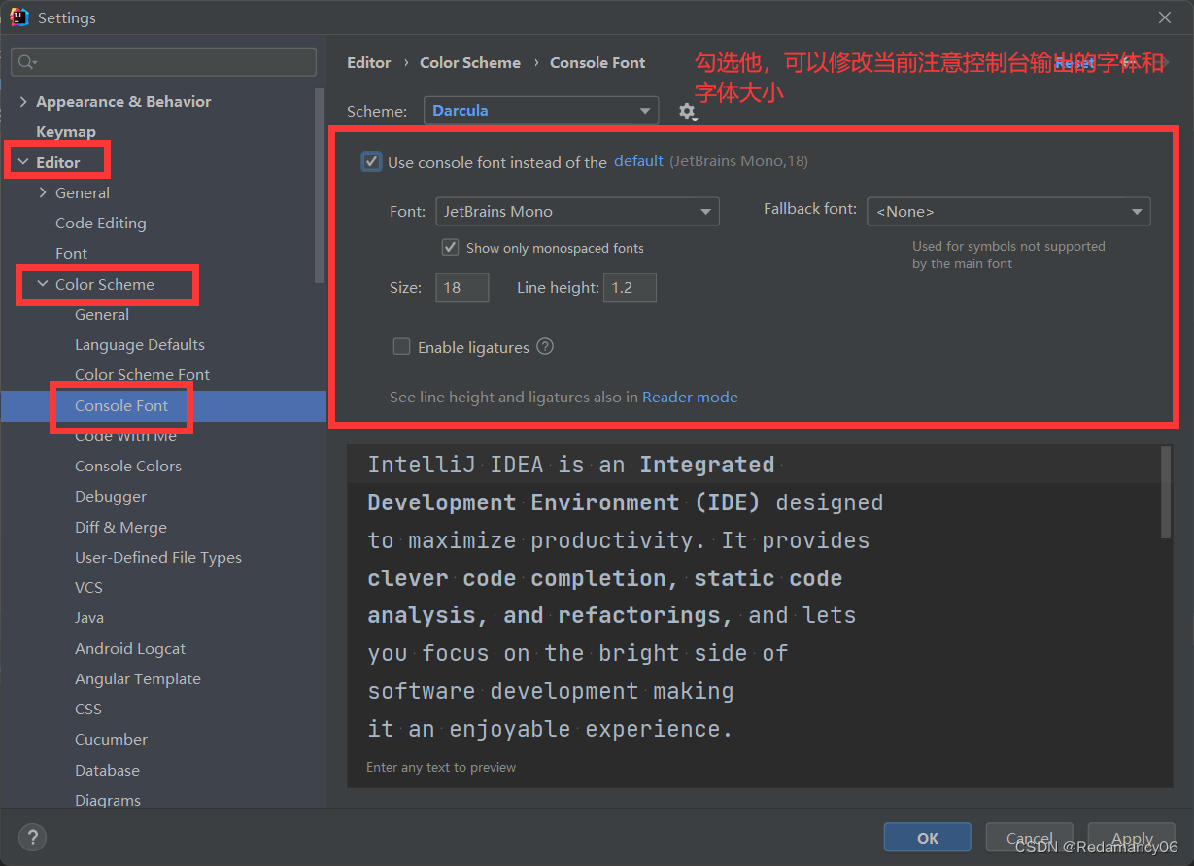Screen dimensions: 1194x866
Task: Toggle Use console font instead of default
Action: pyautogui.click(x=371, y=162)
